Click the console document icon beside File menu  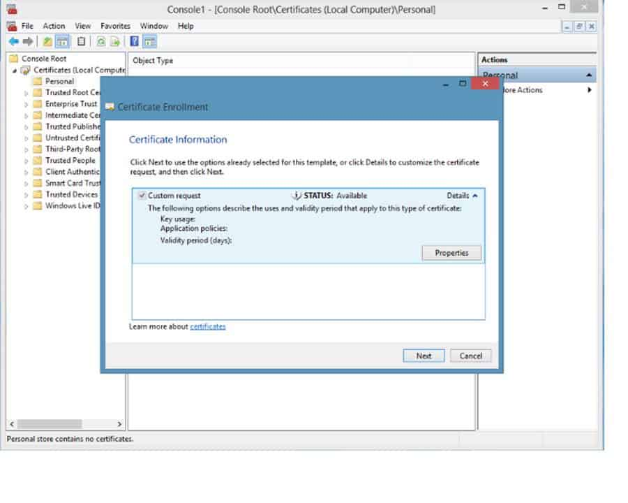click(x=12, y=27)
